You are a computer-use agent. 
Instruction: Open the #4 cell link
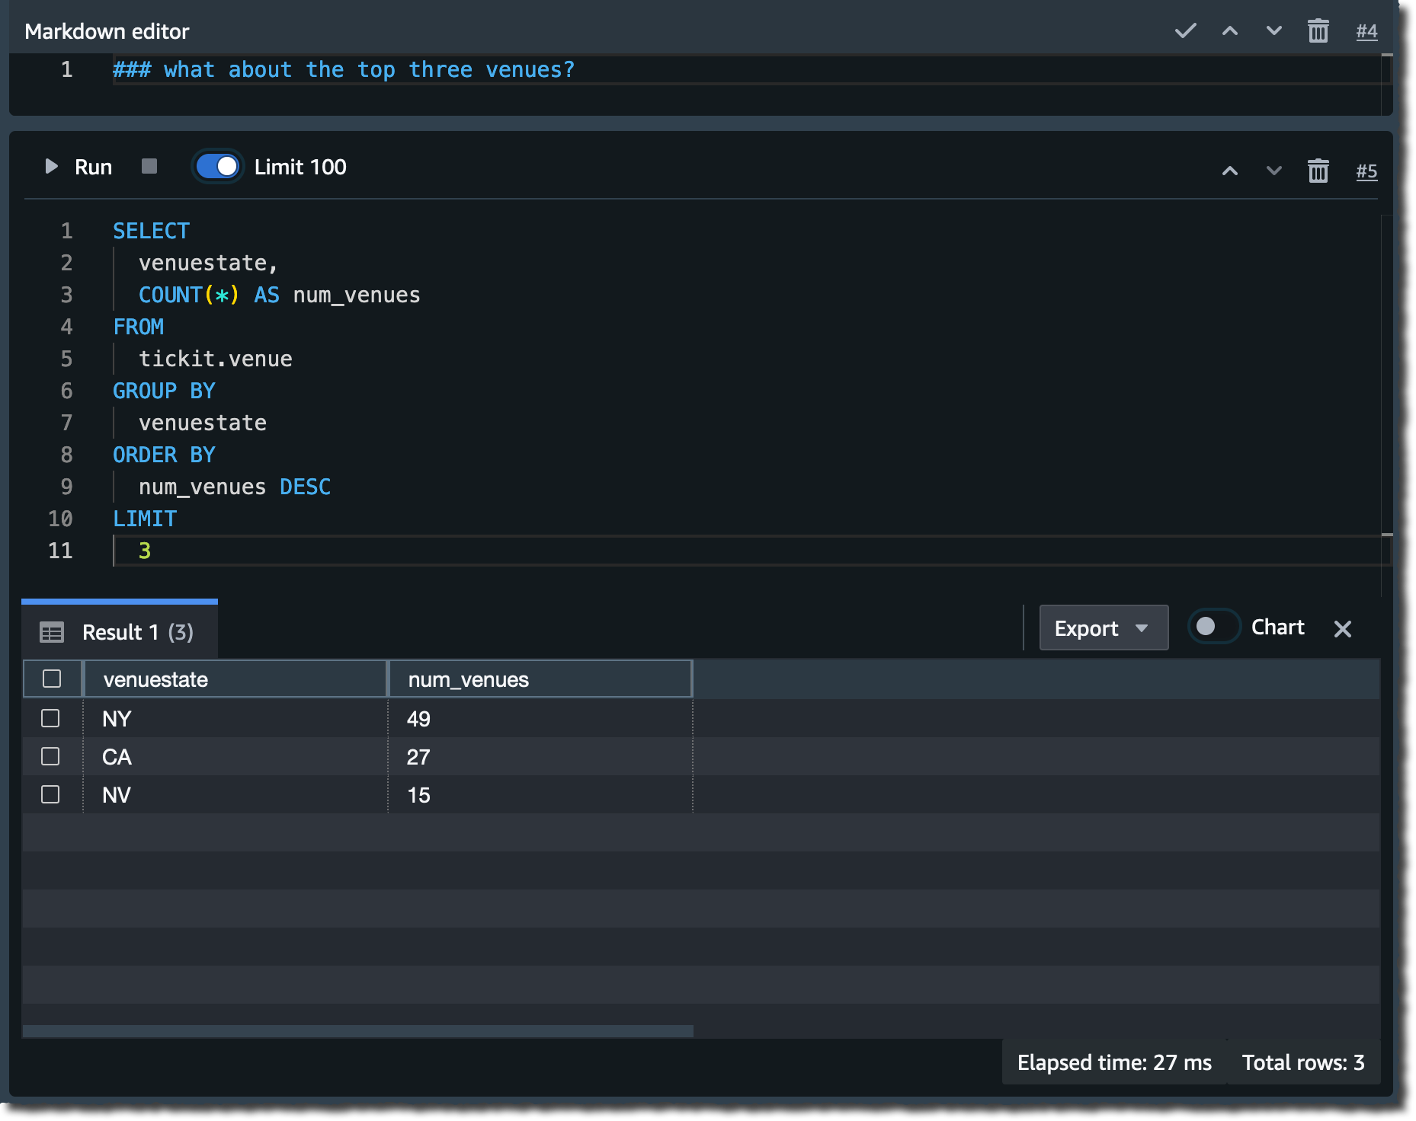[1366, 31]
